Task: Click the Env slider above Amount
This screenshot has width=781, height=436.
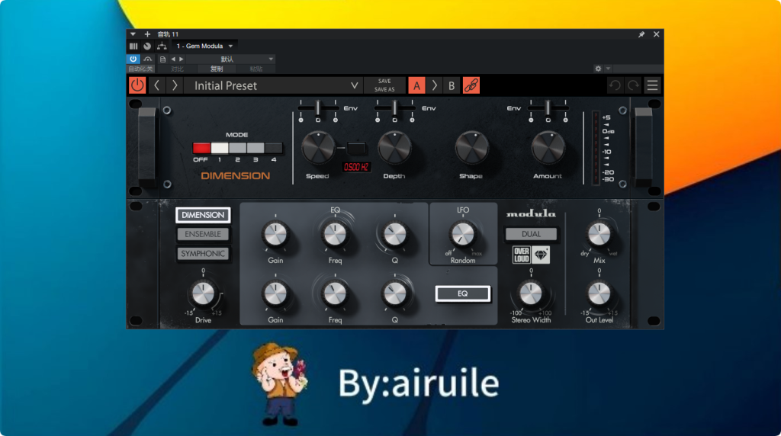Action: tap(548, 107)
